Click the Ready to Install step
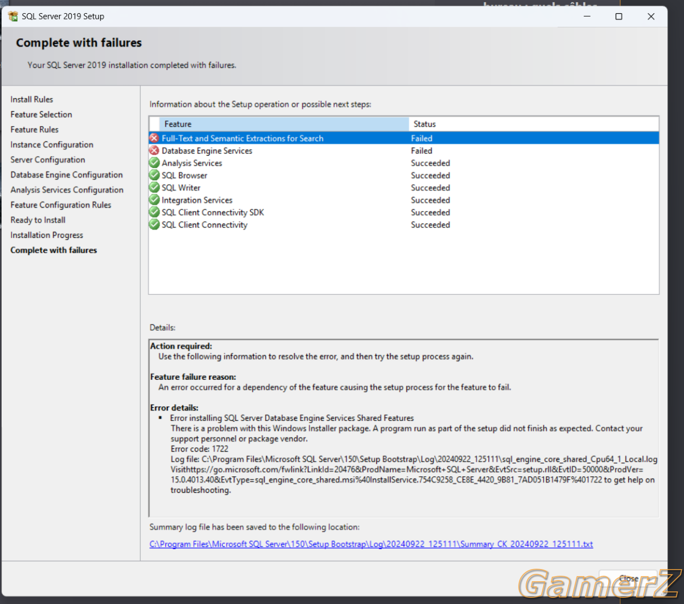 (38, 220)
